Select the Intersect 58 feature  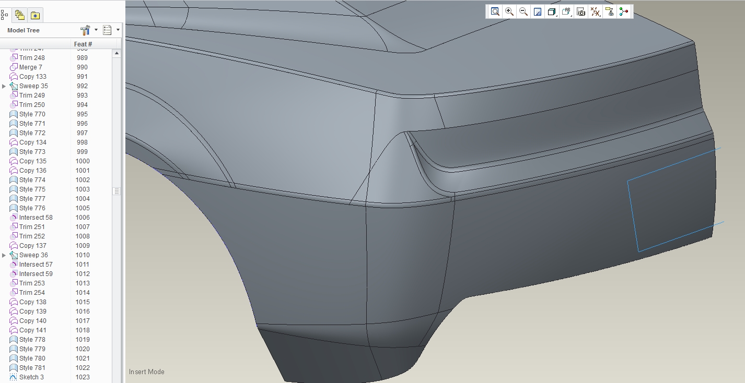(31, 218)
